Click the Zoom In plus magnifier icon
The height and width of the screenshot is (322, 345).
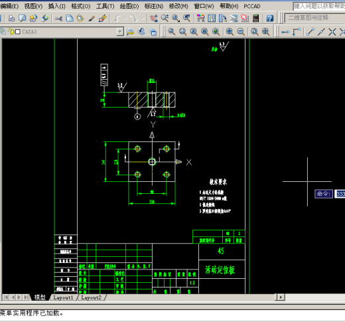(x=230, y=32)
